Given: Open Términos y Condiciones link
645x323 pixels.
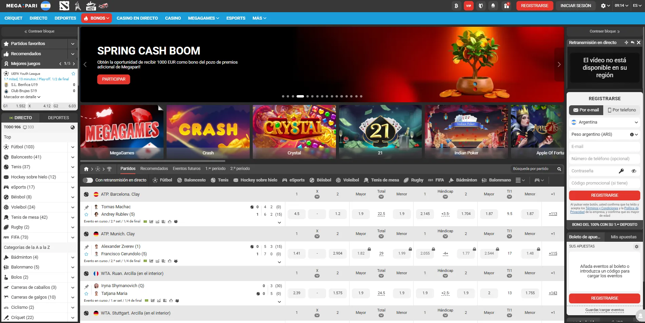Looking at the screenshot, I should click(602, 208).
